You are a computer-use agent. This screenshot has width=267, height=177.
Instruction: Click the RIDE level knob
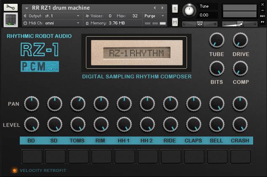pos(171,124)
